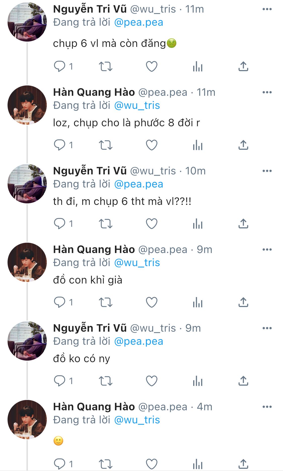View analytics for "th đi, m chụp 6 tht mà vl??!!"
283x471 pixels.
click(197, 224)
